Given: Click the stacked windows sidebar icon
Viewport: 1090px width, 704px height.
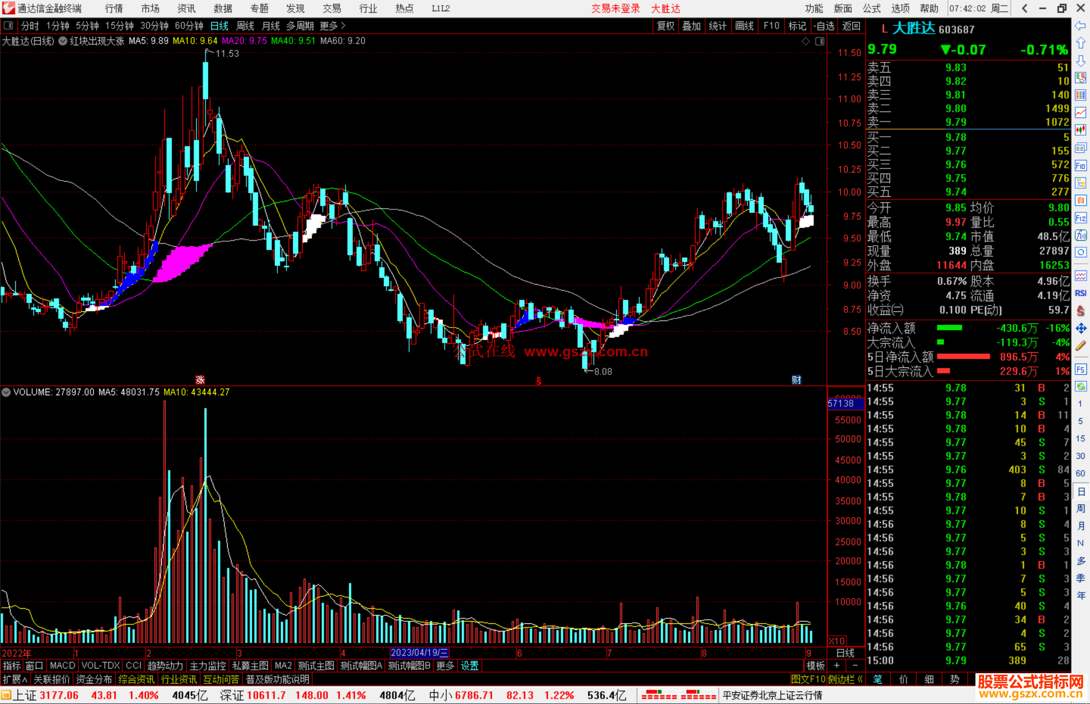Looking at the screenshot, I should [x=1080, y=148].
